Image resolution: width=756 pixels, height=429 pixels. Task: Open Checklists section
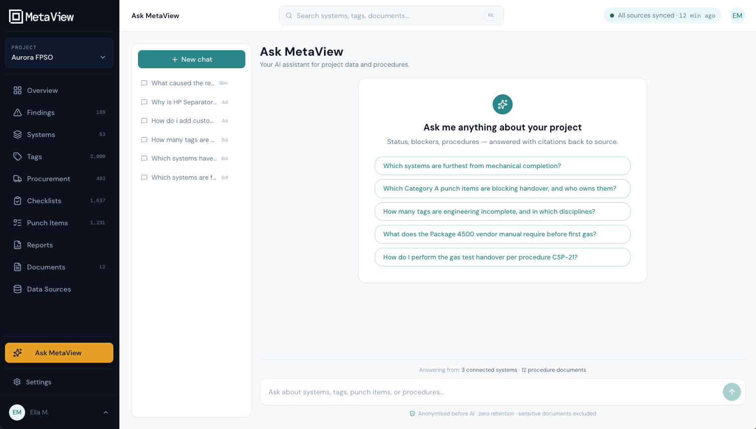[59, 201]
